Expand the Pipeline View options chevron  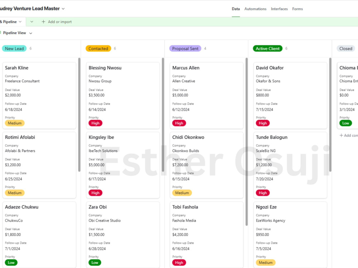[30, 33]
